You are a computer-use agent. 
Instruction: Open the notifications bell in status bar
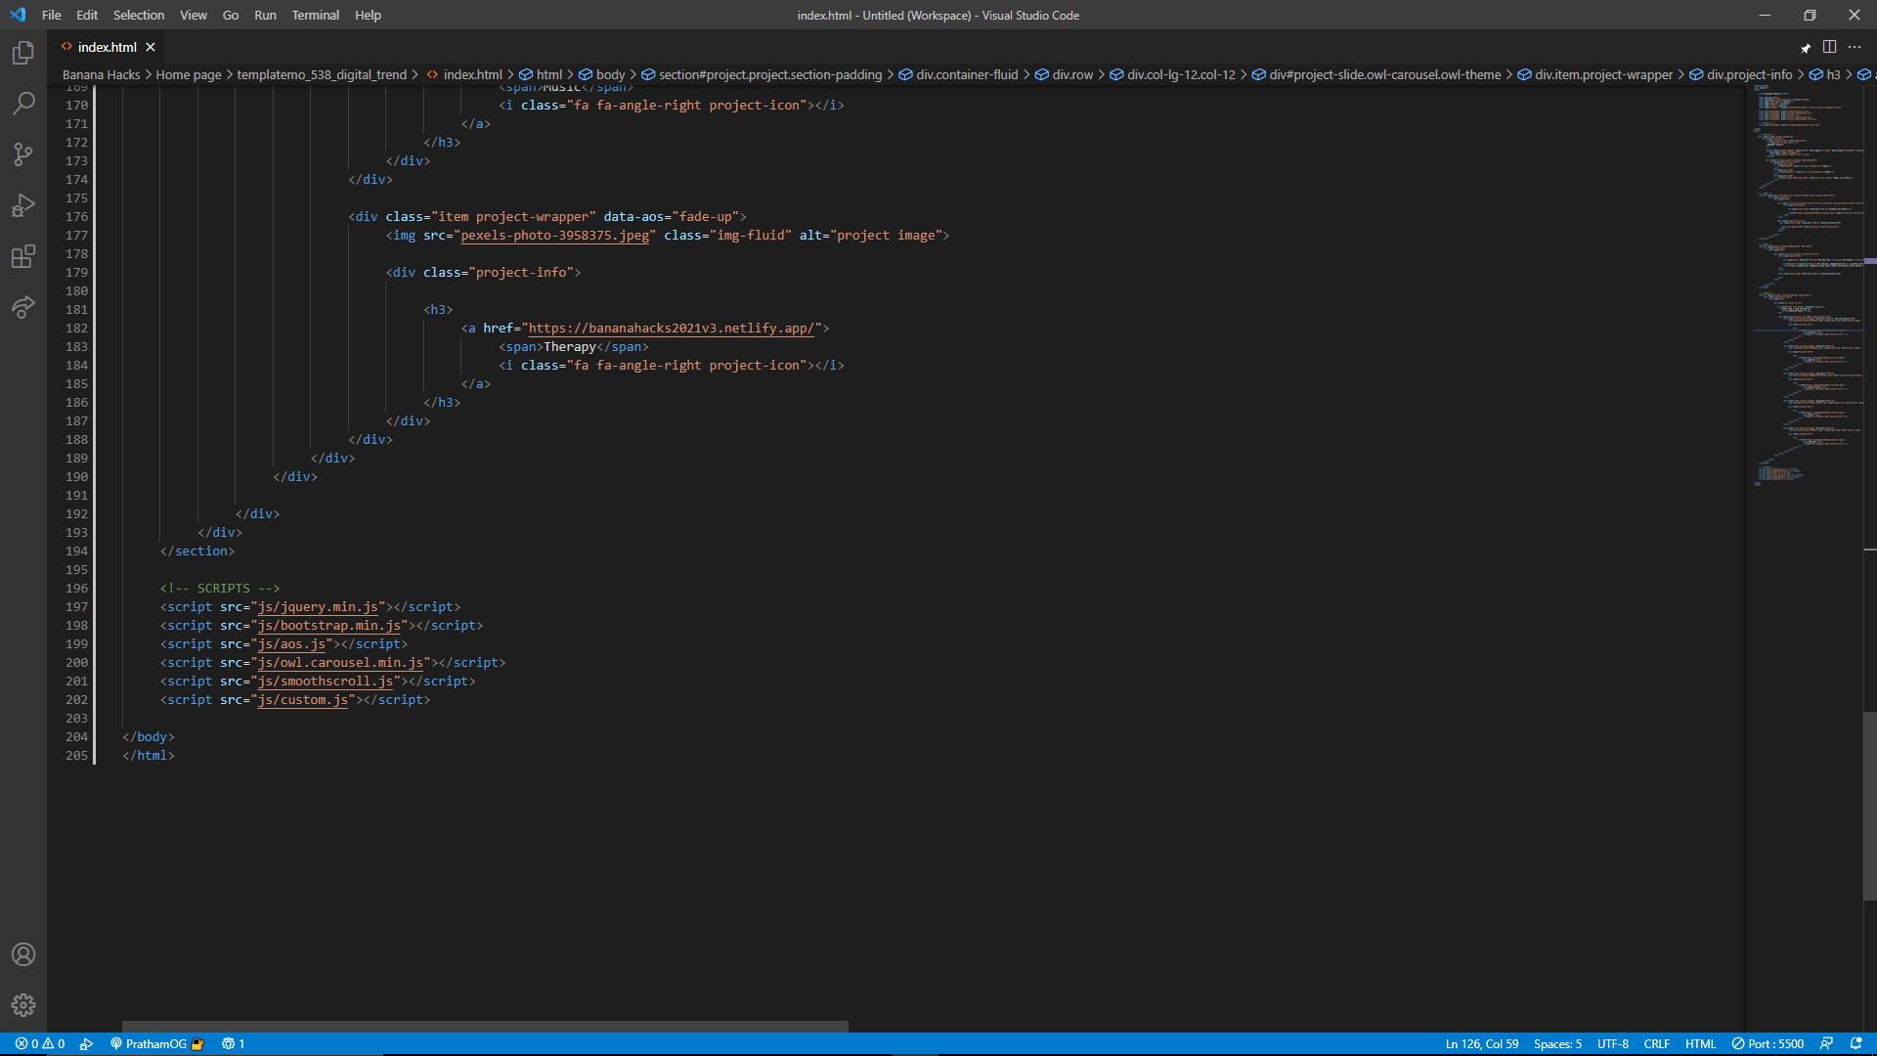[x=1855, y=1043]
